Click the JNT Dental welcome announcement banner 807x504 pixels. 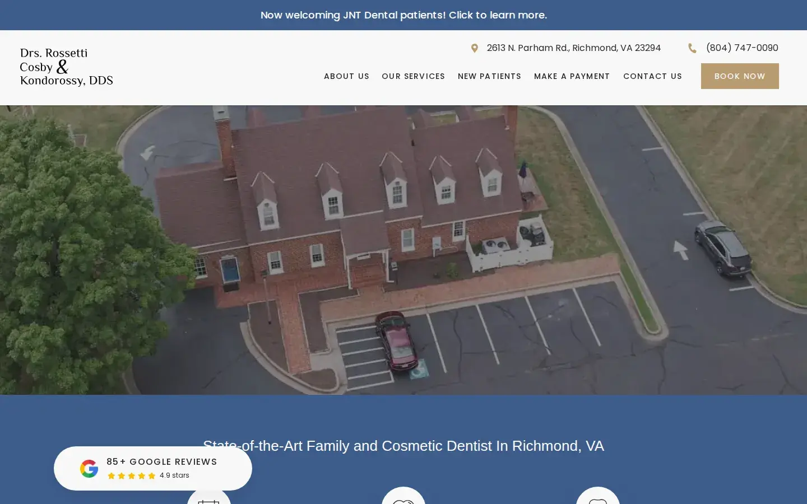[403, 15]
